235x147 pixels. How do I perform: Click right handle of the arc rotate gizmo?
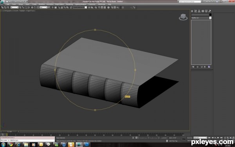point(135,70)
